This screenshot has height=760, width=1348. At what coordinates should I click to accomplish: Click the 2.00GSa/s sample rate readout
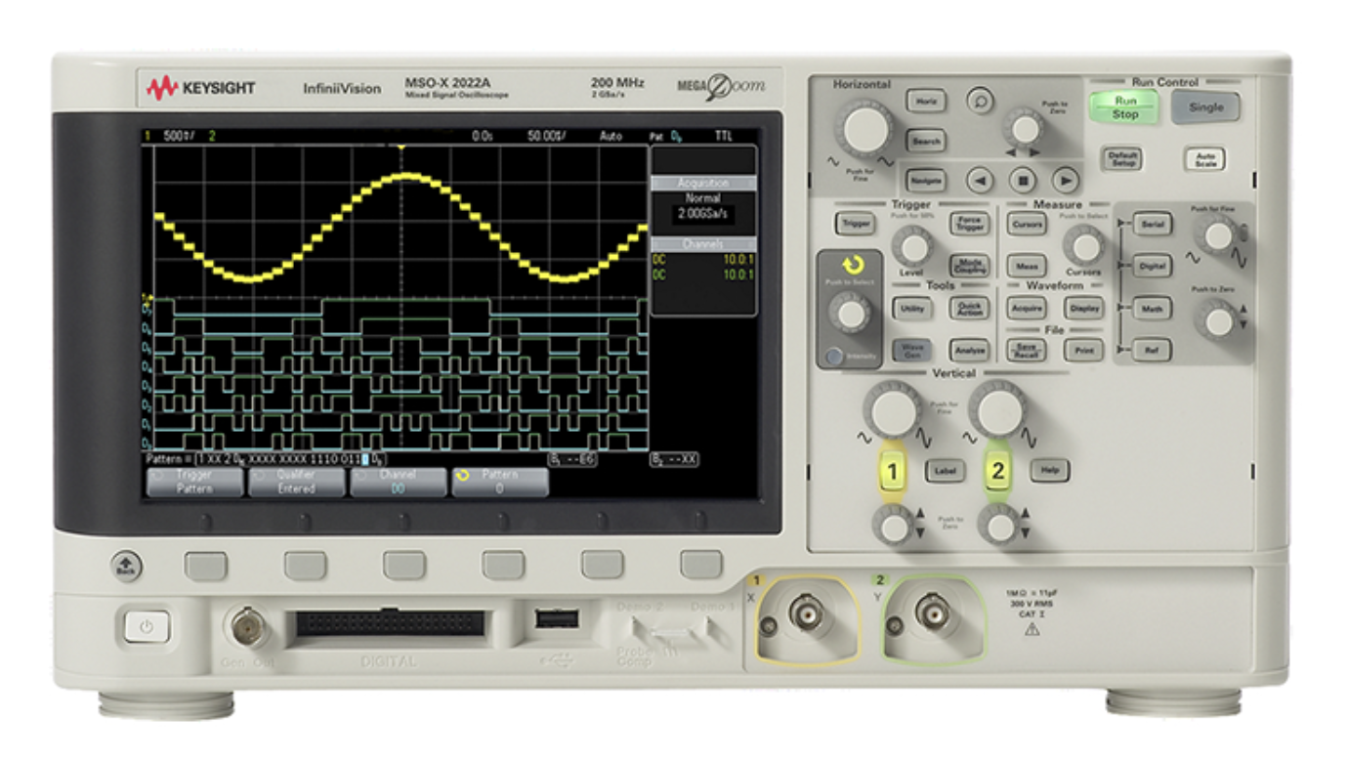703,213
